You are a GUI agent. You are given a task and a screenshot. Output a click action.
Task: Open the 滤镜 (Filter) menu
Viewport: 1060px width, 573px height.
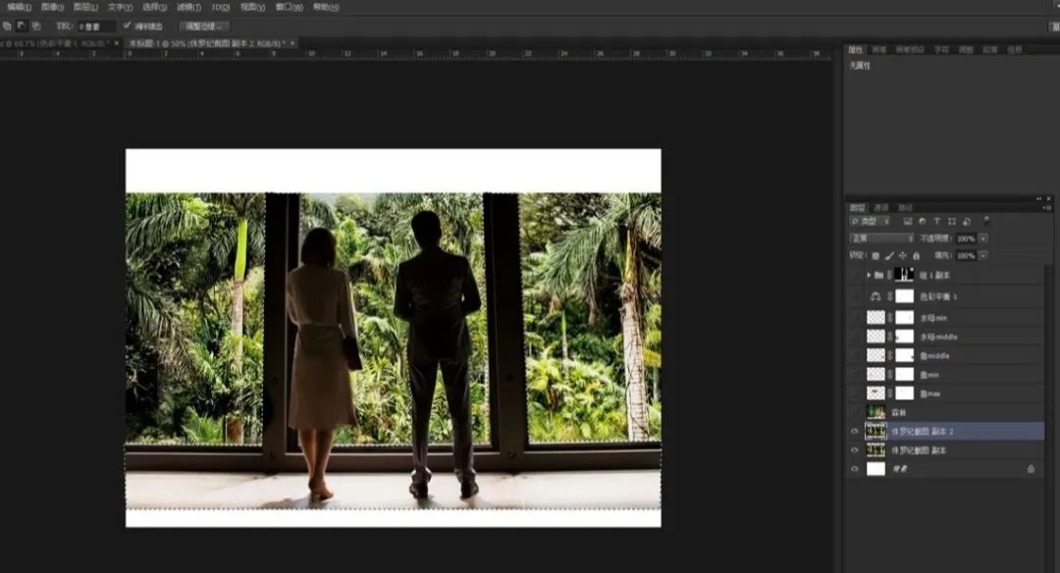[188, 8]
